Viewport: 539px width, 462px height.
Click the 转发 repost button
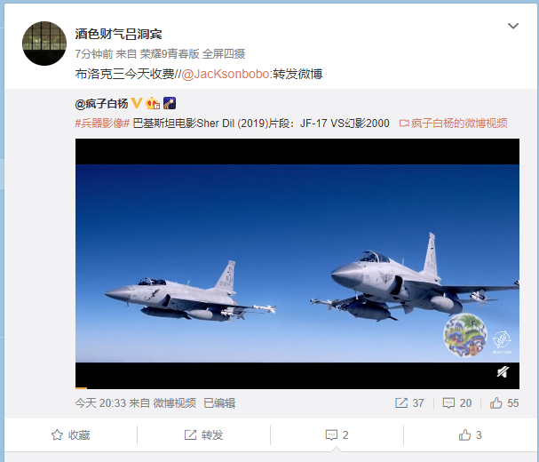pos(203,434)
